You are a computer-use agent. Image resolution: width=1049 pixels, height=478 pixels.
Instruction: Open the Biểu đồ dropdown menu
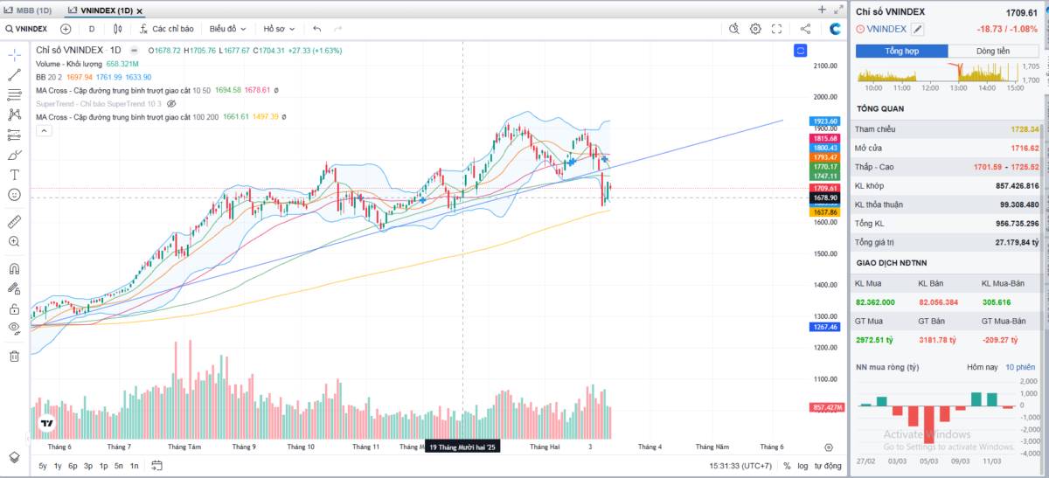tap(228, 29)
